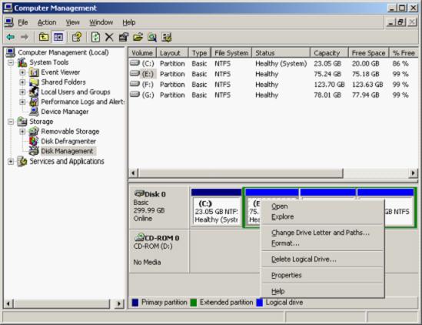The width and height of the screenshot is (422, 325).
Task: Click the Services and Applications icon
Action: [22, 161]
